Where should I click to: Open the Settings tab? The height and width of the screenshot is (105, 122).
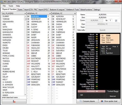click(x=97, y=9)
